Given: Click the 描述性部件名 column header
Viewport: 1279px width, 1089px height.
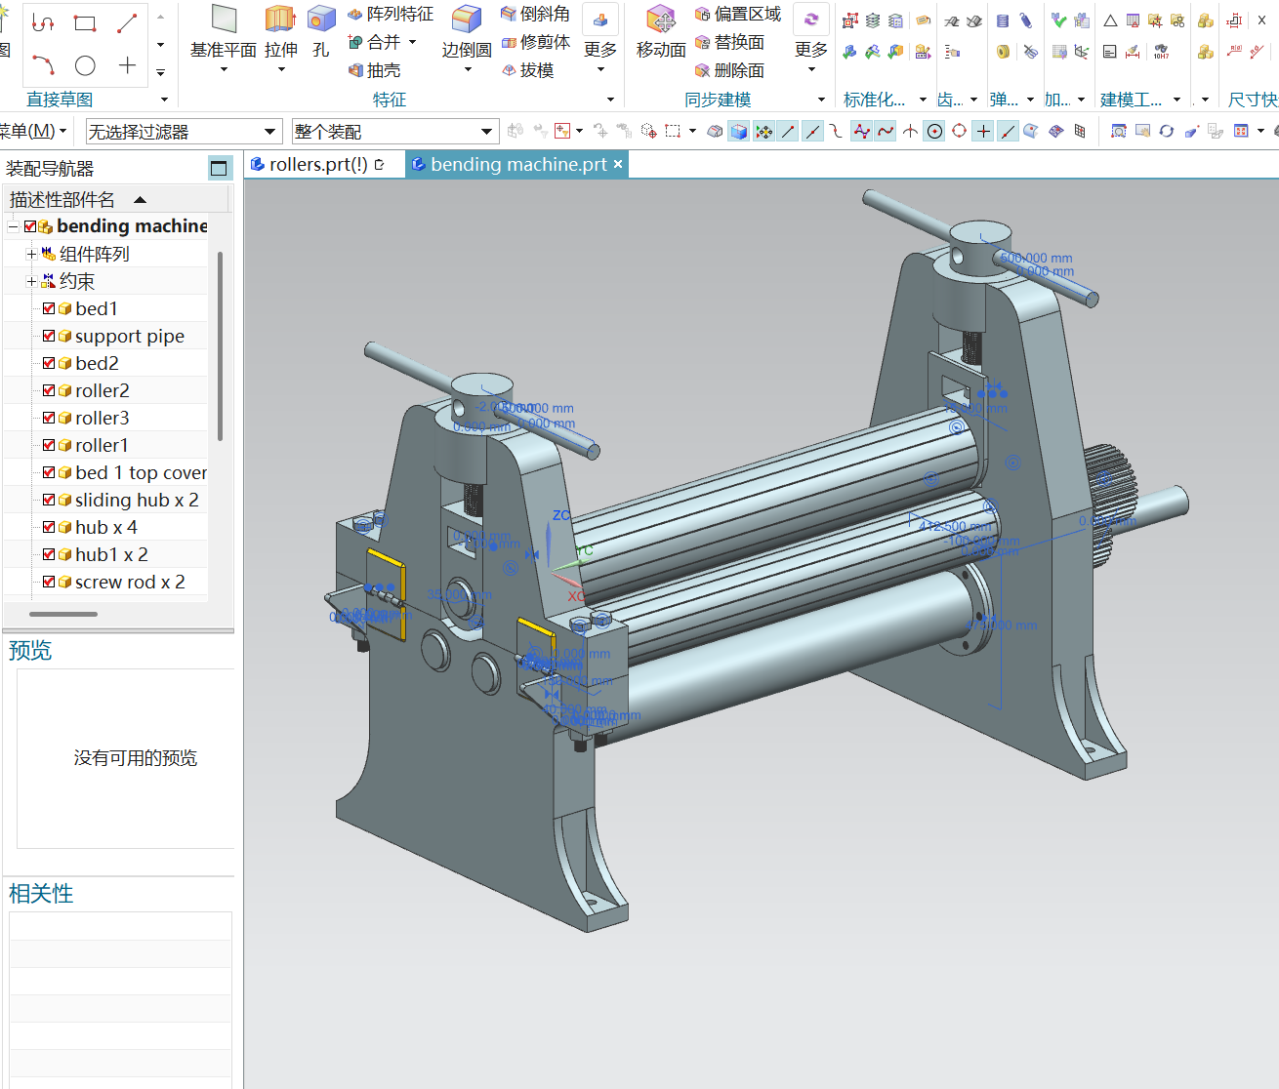Looking at the screenshot, I should 62,200.
